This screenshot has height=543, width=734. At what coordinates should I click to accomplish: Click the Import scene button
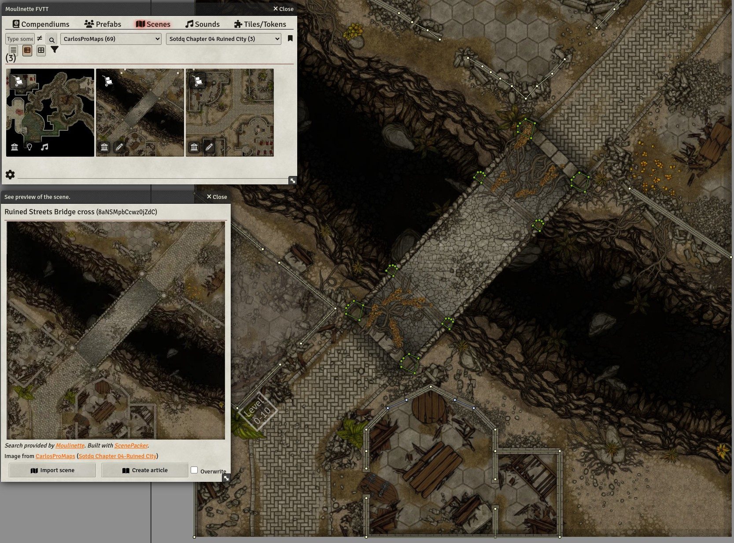(x=52, y=470)
